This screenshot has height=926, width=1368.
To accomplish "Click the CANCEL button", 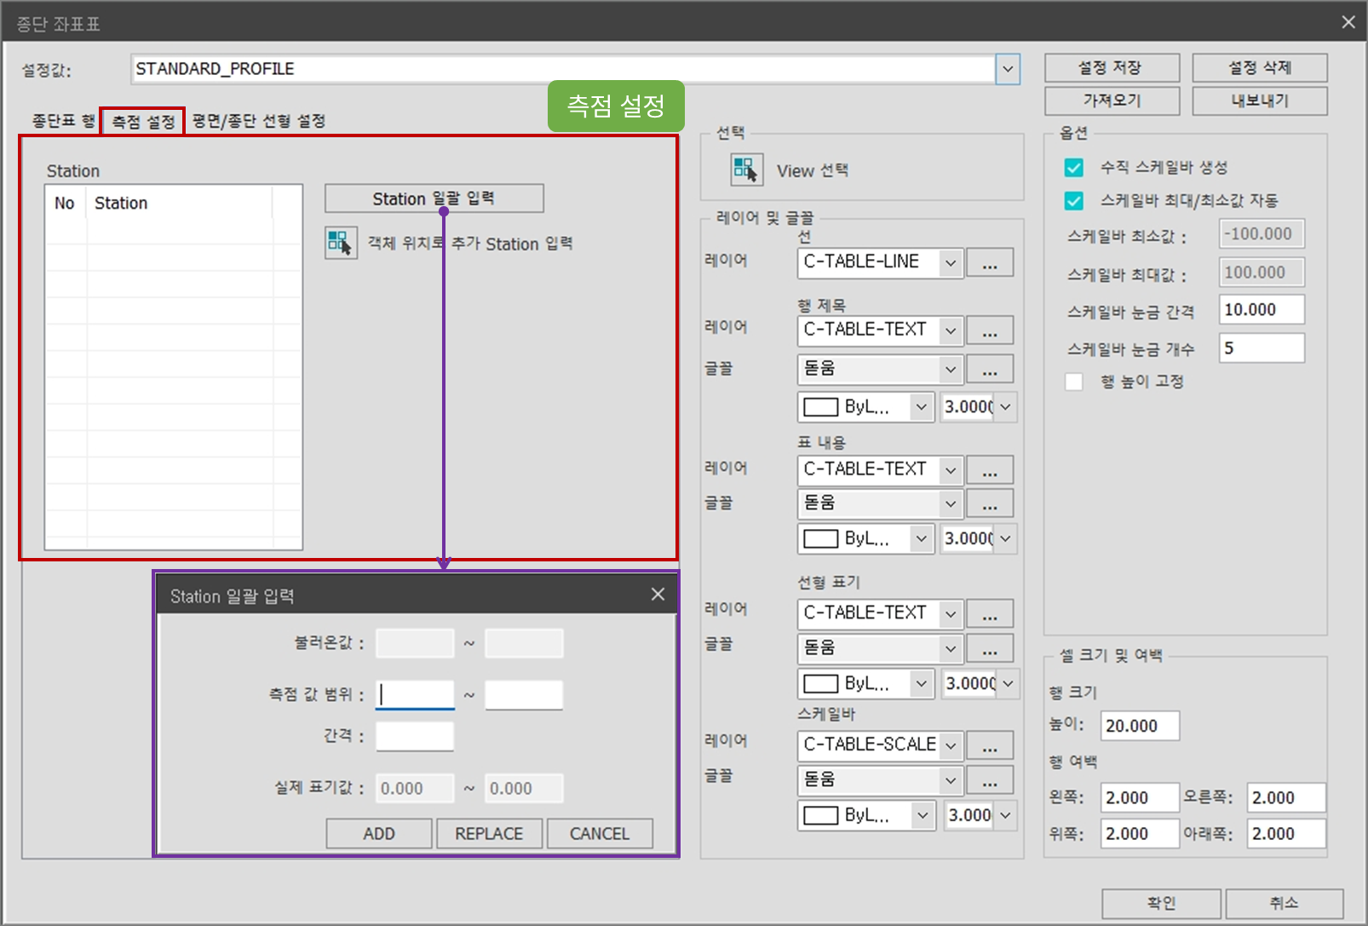I will [x=600, y=833].
